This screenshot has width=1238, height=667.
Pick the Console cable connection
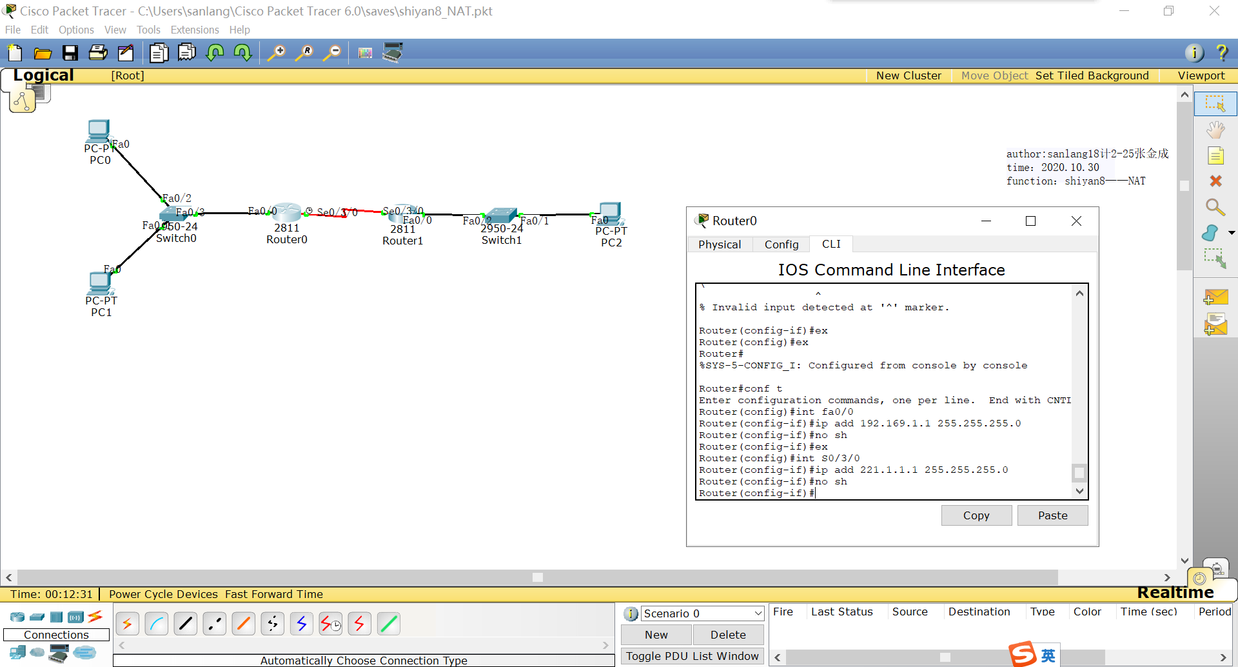point(156,624)
